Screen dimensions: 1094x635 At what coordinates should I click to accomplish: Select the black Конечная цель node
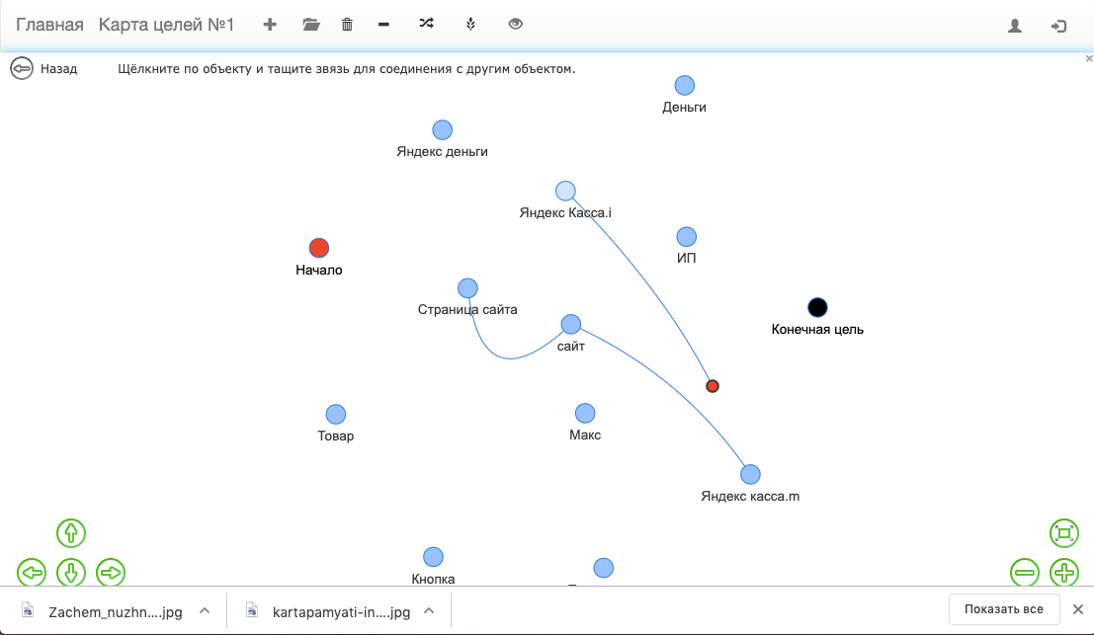tap(817, 307)
